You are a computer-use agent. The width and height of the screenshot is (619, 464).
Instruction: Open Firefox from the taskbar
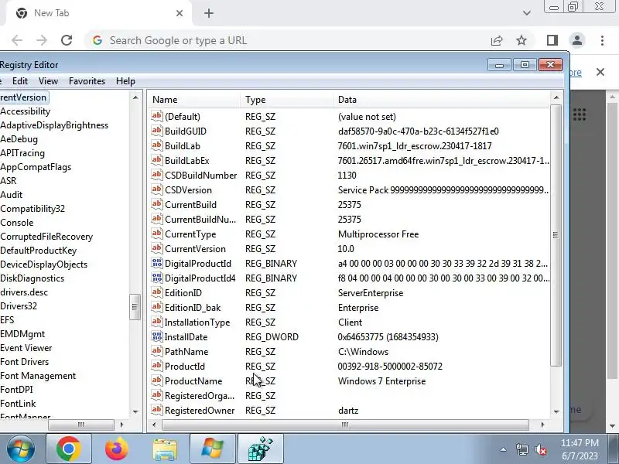click(x=117, y=449)
